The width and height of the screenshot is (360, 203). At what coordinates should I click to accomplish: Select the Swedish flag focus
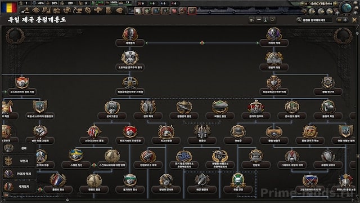76,159
